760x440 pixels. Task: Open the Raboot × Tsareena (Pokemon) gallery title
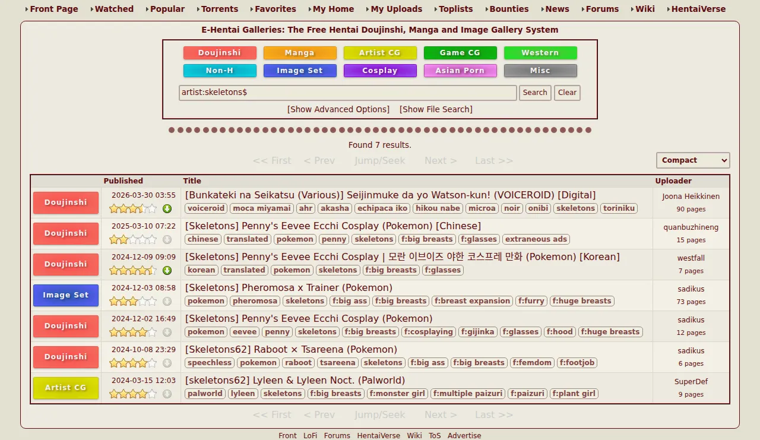(x=291, y=350)
